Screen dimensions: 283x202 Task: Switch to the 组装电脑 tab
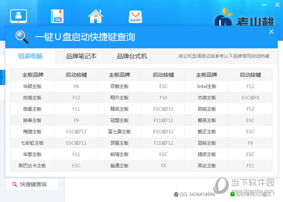[30, 56]
